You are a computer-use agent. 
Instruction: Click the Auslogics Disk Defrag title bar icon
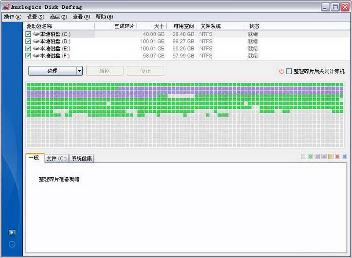(x=6, y=7)
